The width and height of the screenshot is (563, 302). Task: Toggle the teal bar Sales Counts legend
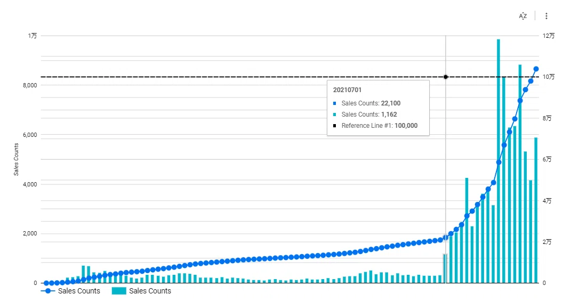[141, 291]
